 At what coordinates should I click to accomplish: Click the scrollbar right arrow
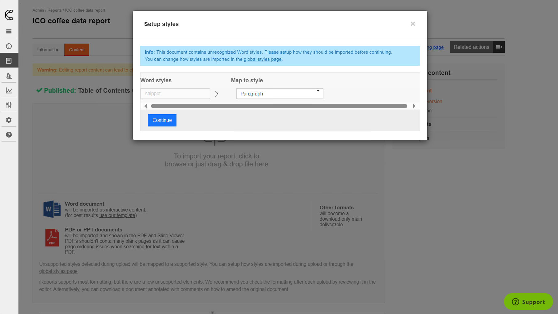pos(414,106)
